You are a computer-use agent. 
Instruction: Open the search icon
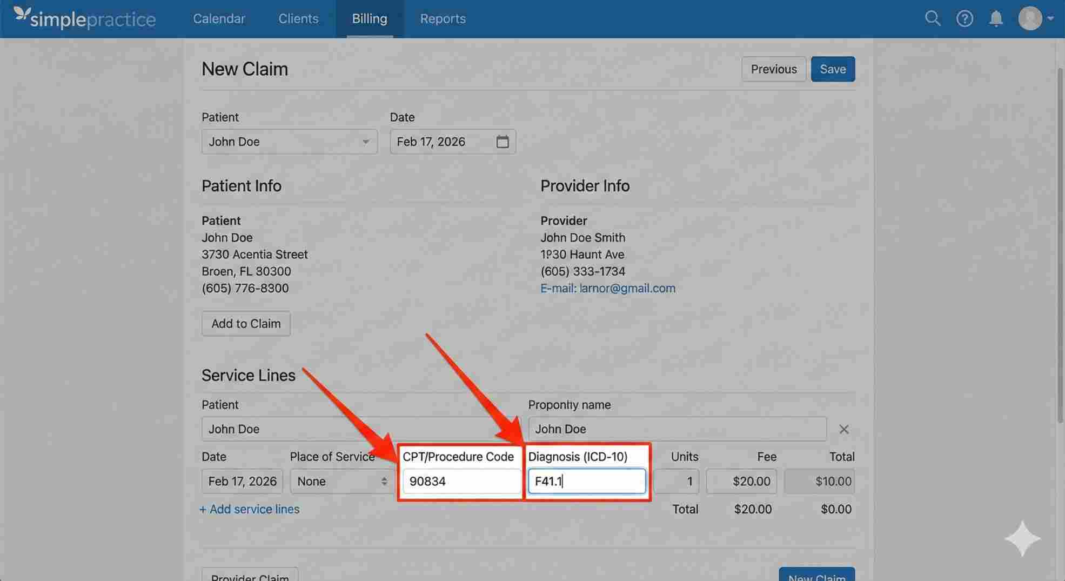coord(933,18)
